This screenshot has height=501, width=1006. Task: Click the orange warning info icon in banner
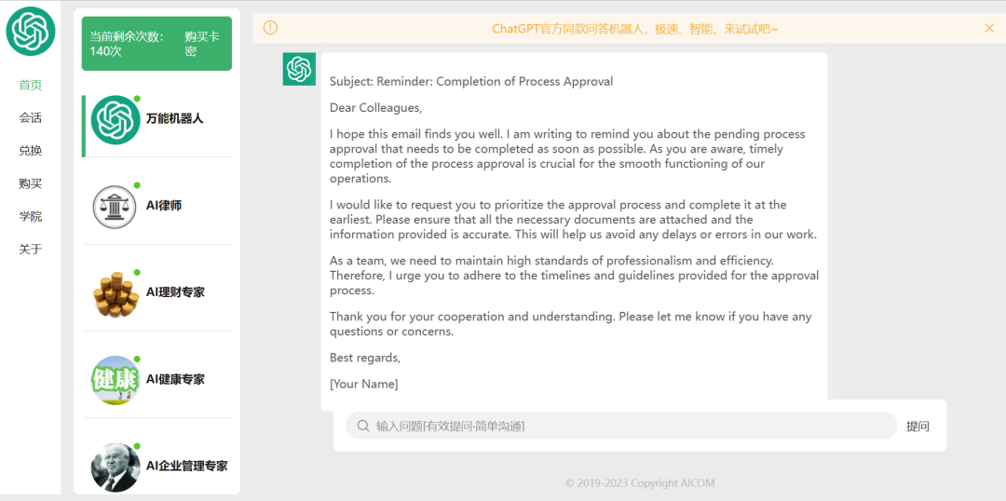click(271, 28)
